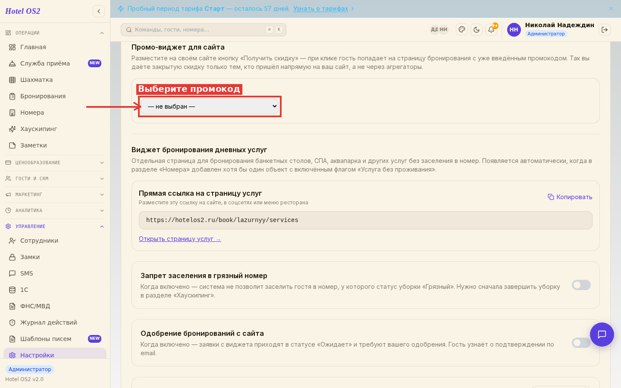The width and height of the screenshot is (621, 388).
Task: Expand the Гости и CRM section
Action: 55,178
